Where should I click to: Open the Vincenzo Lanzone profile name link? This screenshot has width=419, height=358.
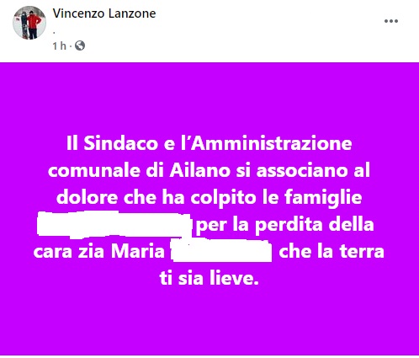coord(104,13)
